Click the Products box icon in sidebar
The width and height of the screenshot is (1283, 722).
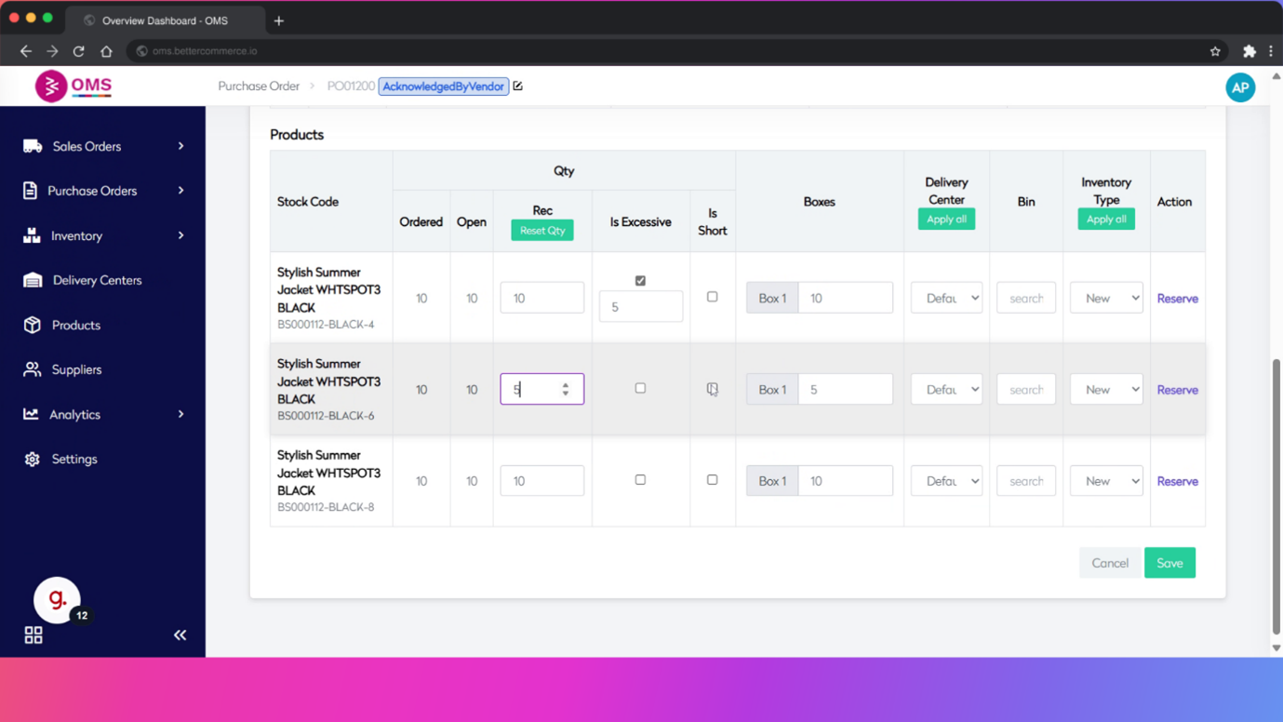click(x=33, y=325)
